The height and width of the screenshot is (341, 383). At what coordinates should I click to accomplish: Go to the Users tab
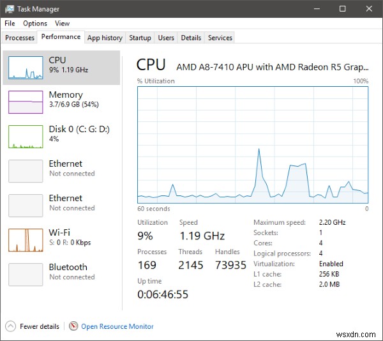166,38
